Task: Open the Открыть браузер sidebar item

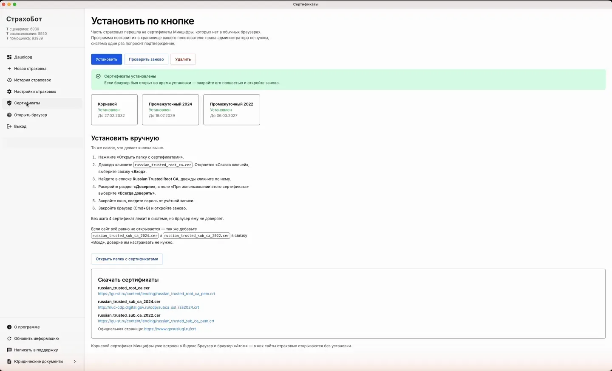Action: tap(42, 115)
